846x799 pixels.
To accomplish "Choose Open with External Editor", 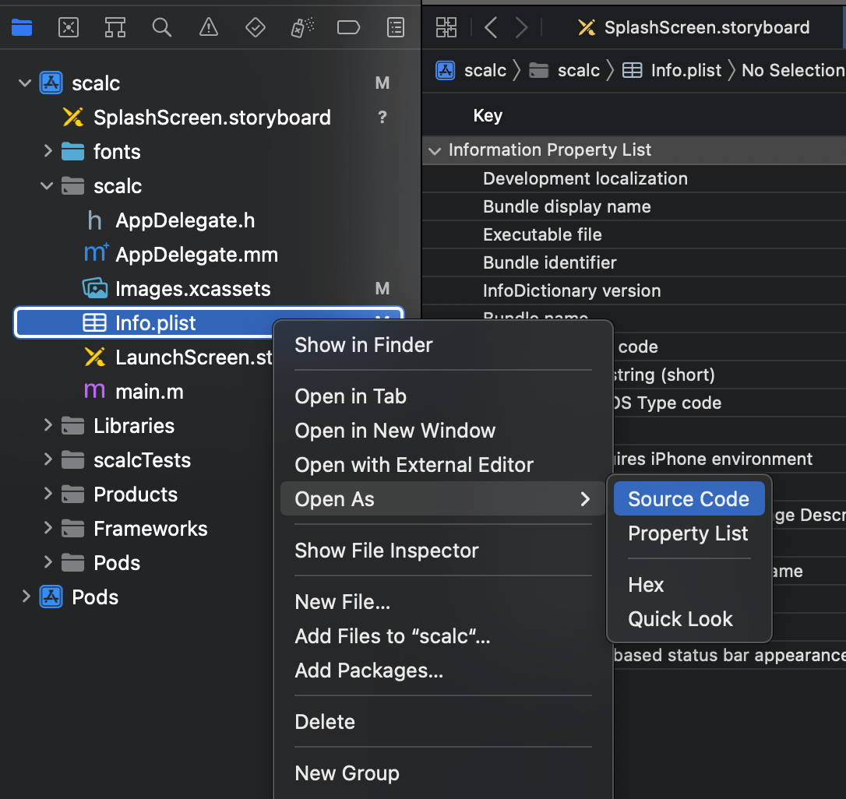I will (442, 465).
